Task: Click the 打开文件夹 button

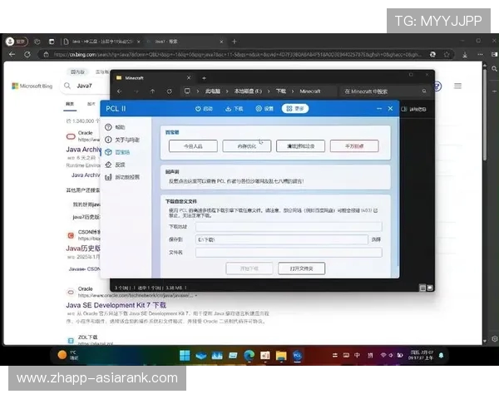Action: click(x=301, y=268)
